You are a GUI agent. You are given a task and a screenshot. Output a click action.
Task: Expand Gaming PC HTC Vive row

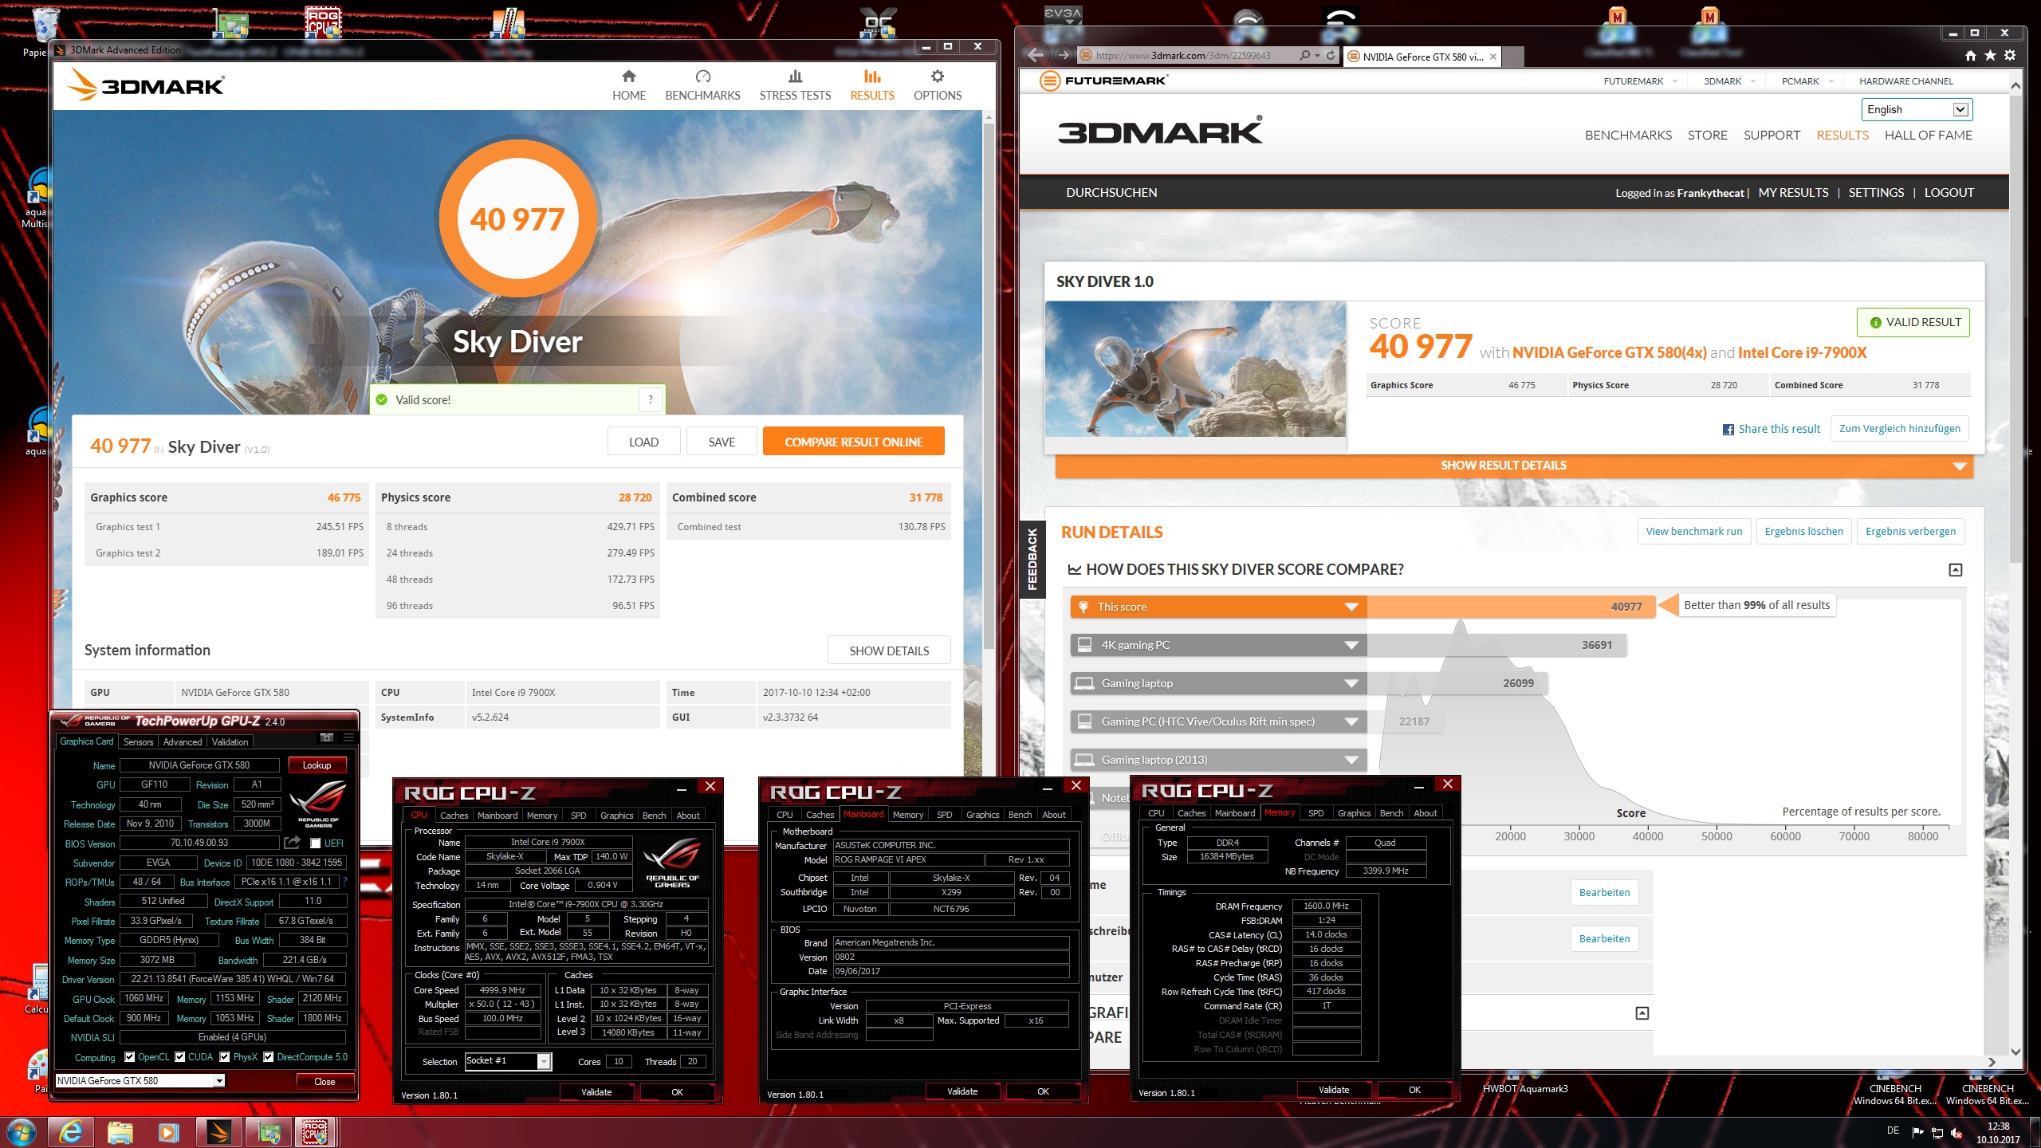1351,721
